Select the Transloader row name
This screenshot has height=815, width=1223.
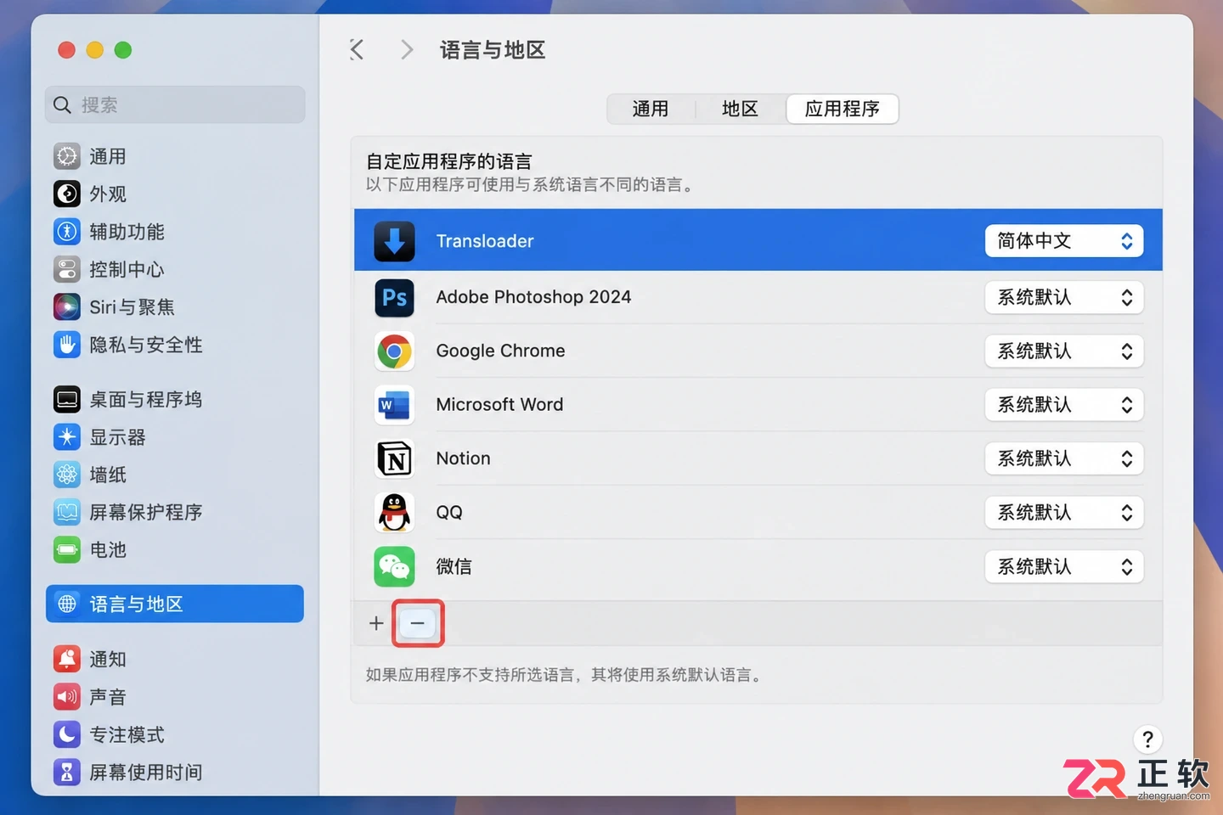tap(485, 241)
